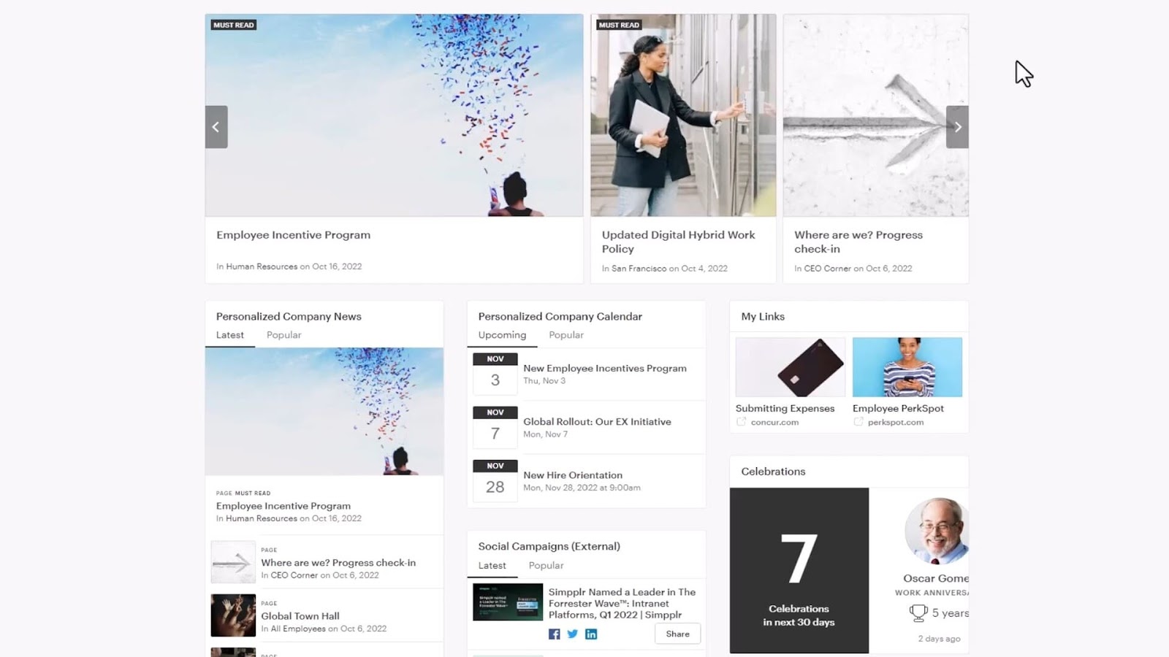Click the carousel previous arrow
Image resolution: width=1169 pixels, height=657 pixels.
pyautogui.click(x=216, y=127)
